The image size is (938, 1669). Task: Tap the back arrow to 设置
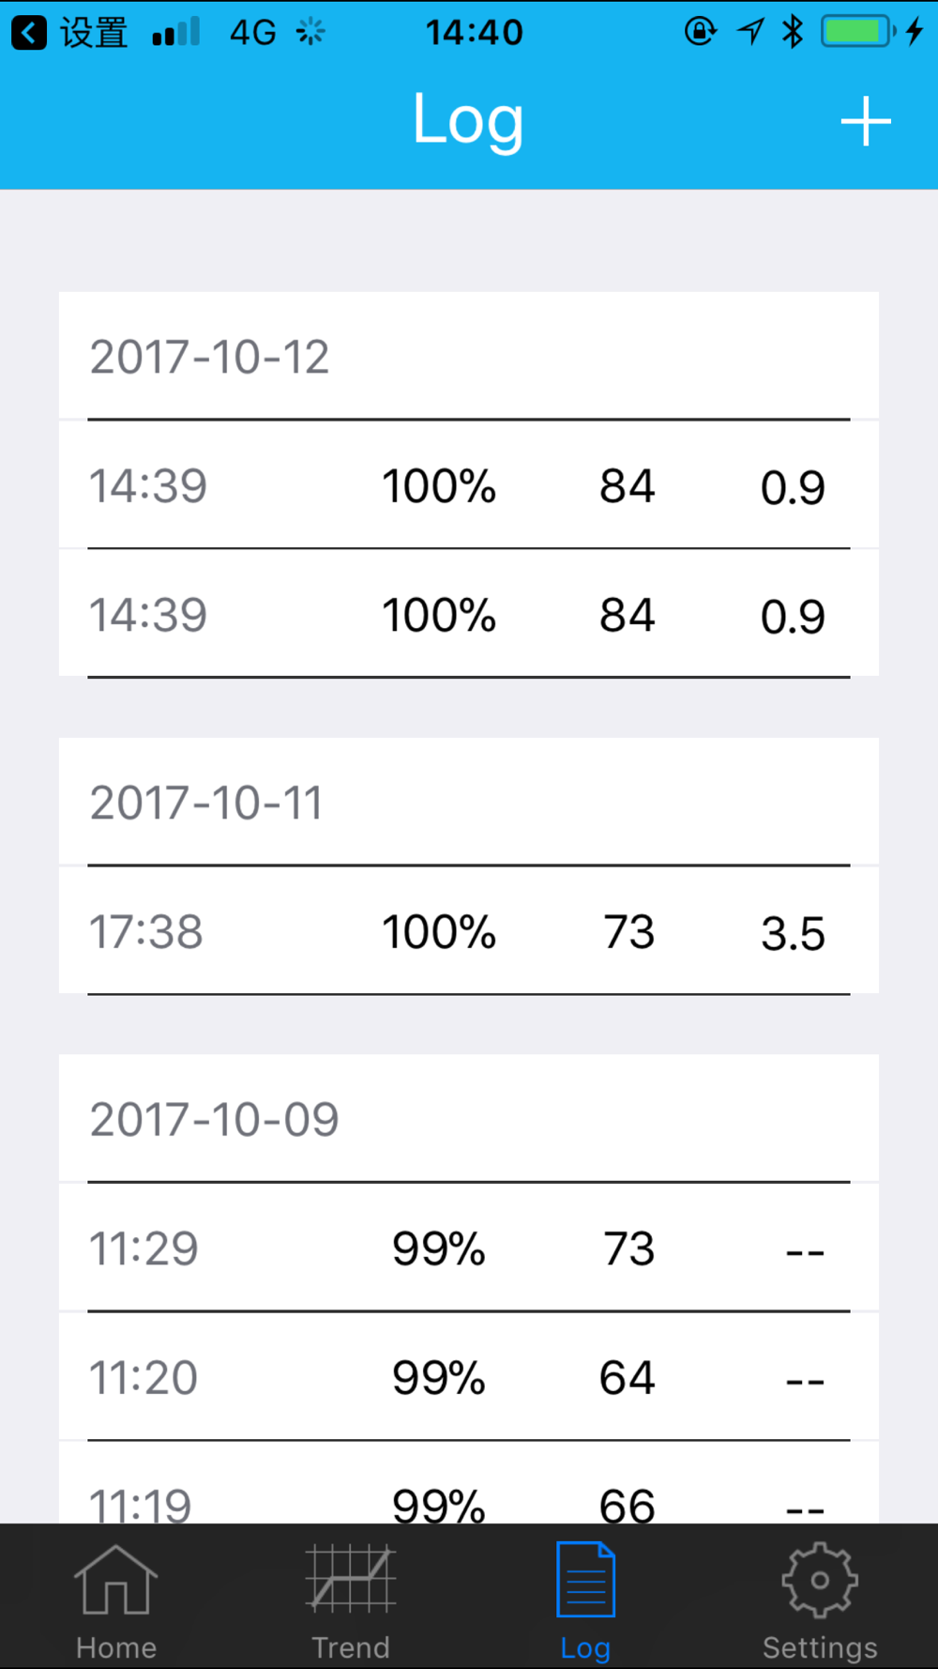(29, 33)
